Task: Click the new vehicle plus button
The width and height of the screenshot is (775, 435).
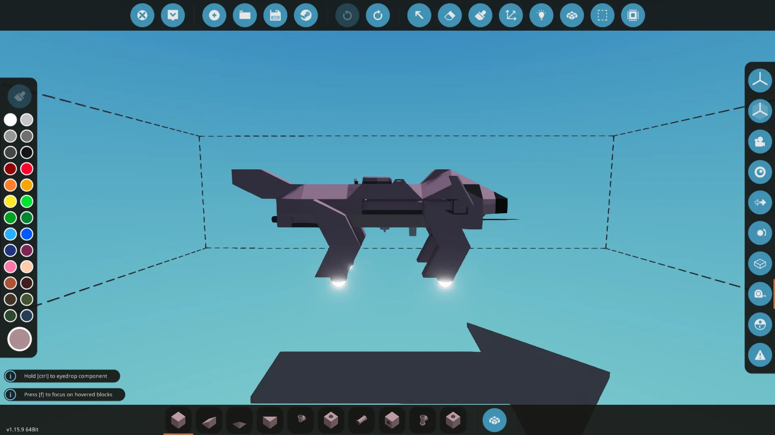Action: pyautogui.click(x=214, y=15)
